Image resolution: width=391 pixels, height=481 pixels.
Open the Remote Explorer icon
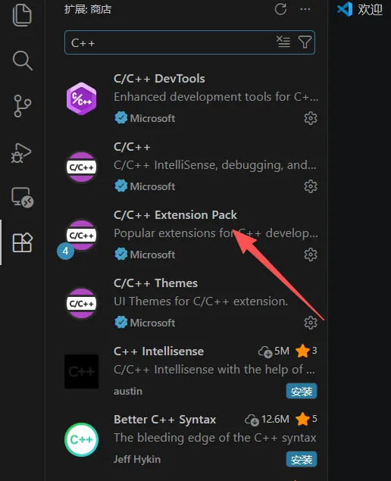pos(22,197)
